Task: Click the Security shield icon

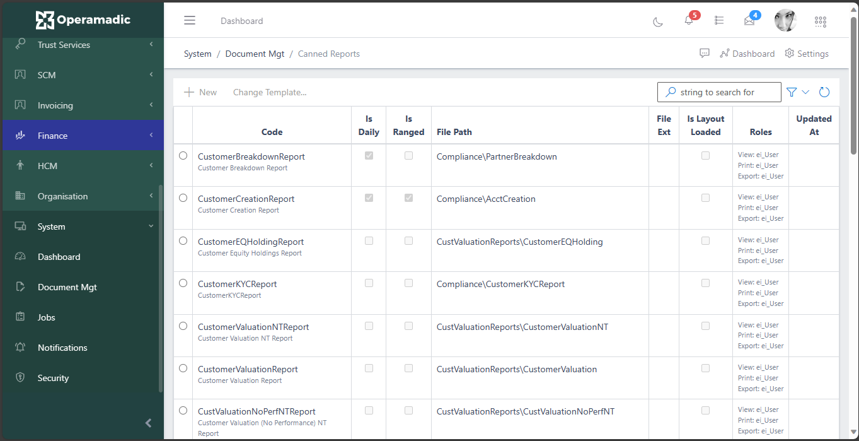Action: [20, 377]
